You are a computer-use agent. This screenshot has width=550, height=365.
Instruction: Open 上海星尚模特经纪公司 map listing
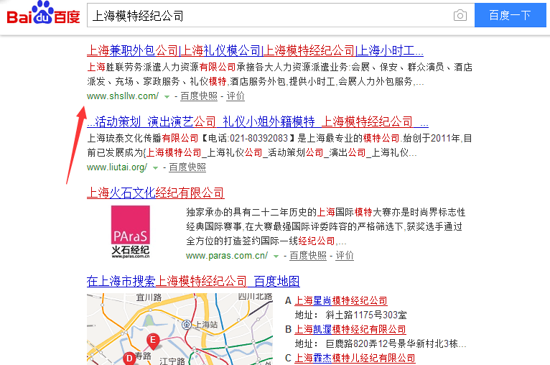(x=340, y=300)
